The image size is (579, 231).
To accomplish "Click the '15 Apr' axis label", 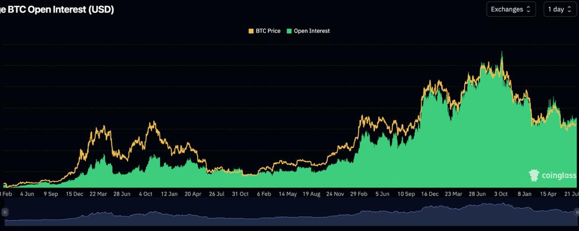I will [x=548, y=194].
